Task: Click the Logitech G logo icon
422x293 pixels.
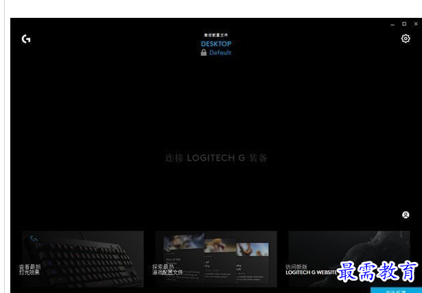Action: coord(26,39)
